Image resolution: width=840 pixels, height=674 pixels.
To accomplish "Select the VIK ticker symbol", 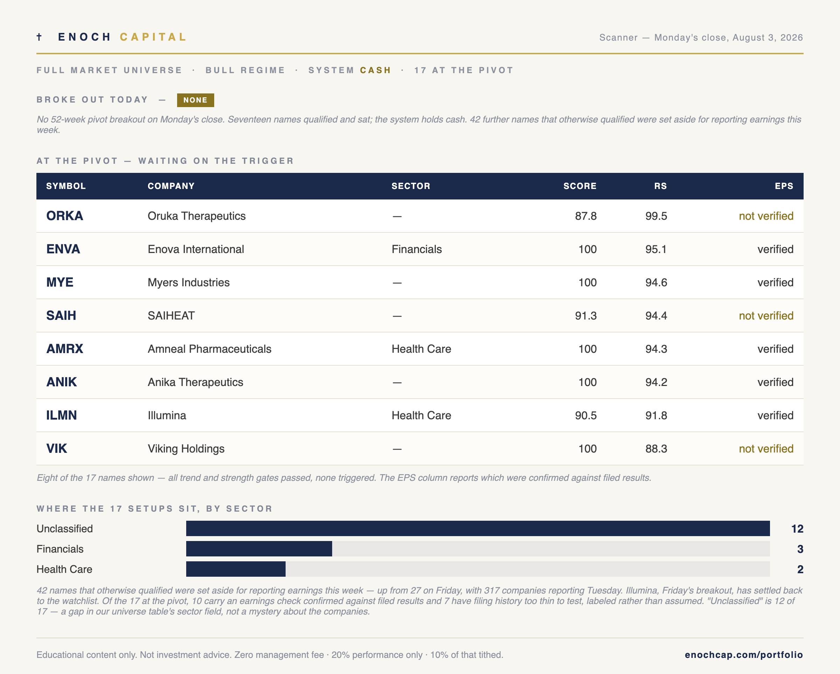I will pyautogui.click(x=56, y=448).
